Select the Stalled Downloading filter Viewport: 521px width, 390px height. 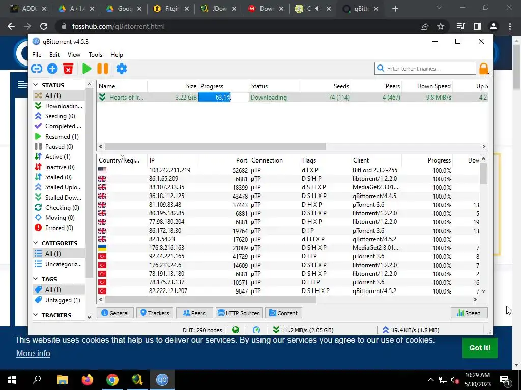59,198
